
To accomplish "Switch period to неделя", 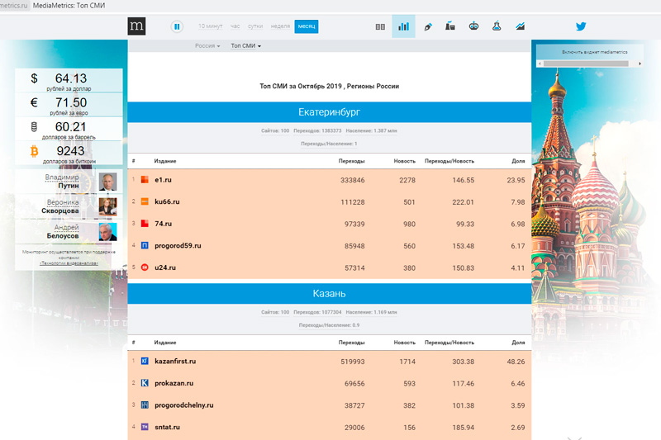I will click(280, 26).
